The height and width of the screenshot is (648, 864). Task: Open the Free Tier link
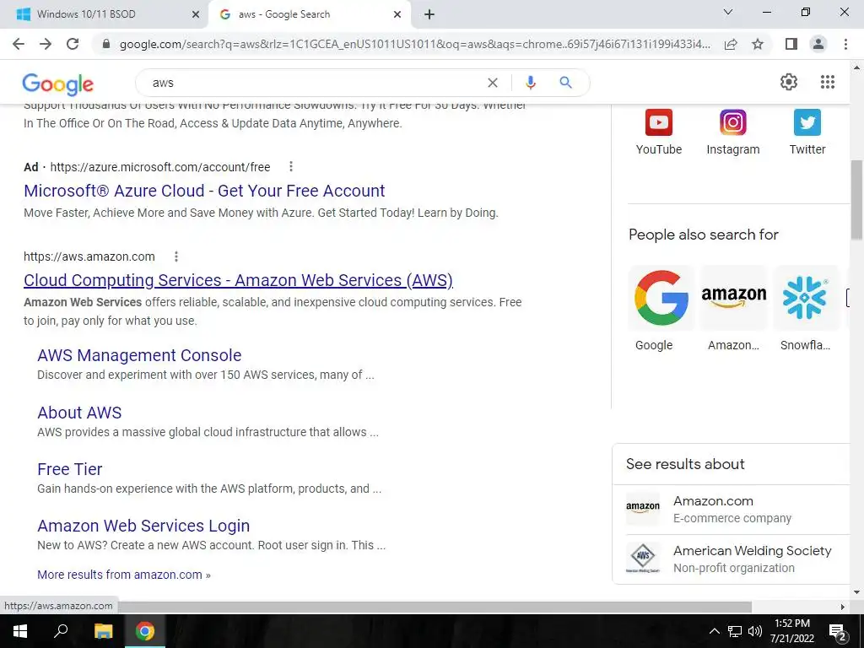click(x=70, y=469)
